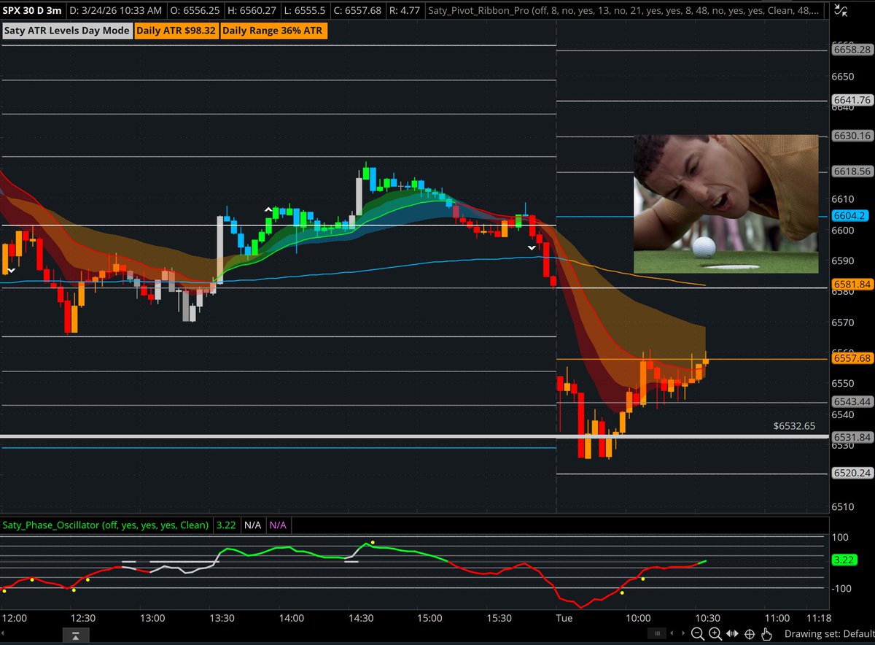The image size is (875, 645).
Task: Click the 6630.16 price level tag
Action: click(x=852, y=136)
